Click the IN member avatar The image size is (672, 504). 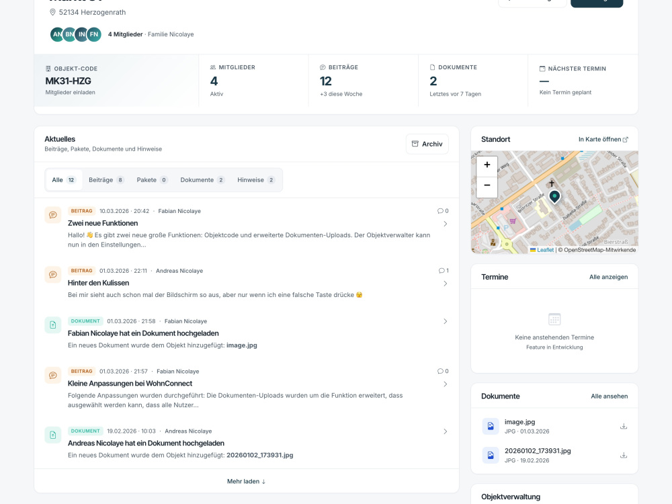tap(81, 34)
